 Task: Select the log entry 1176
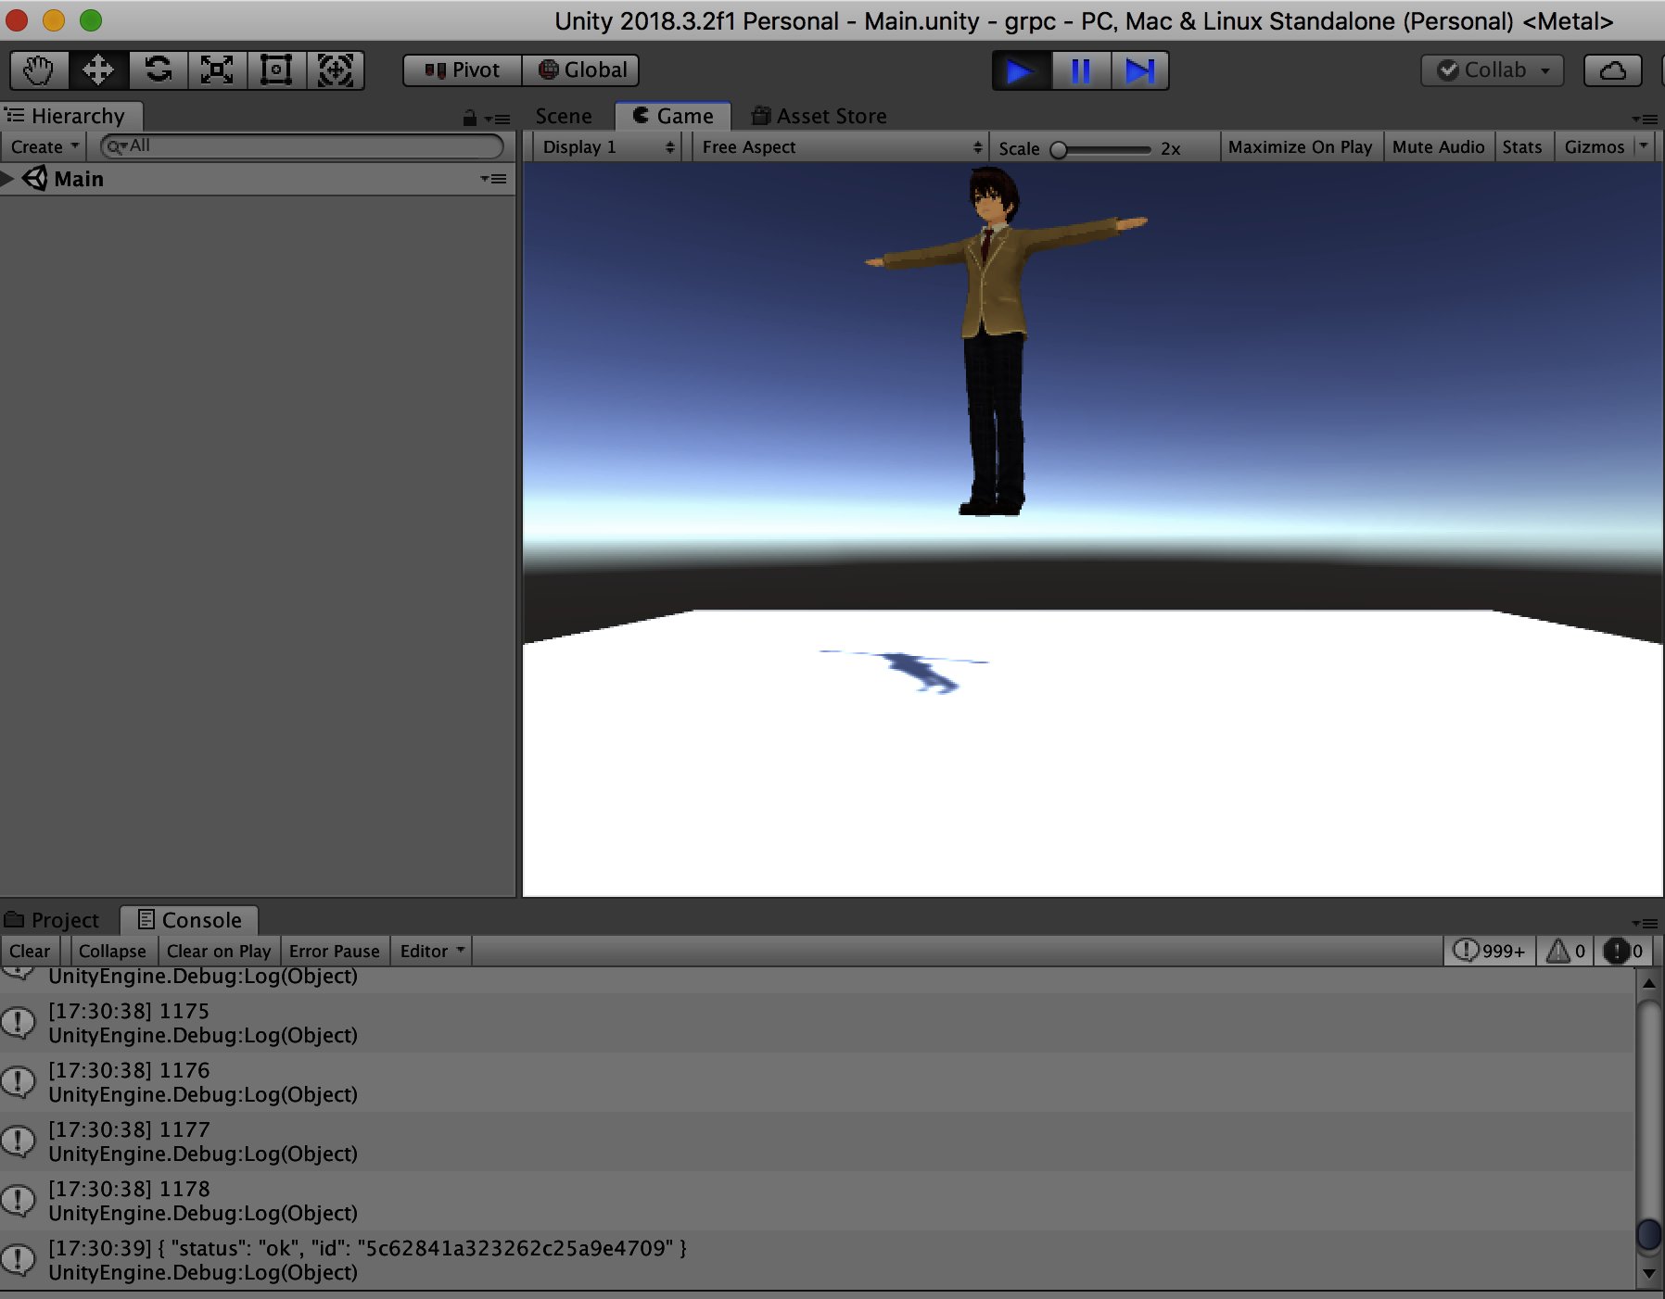(x=818, y=1082)
